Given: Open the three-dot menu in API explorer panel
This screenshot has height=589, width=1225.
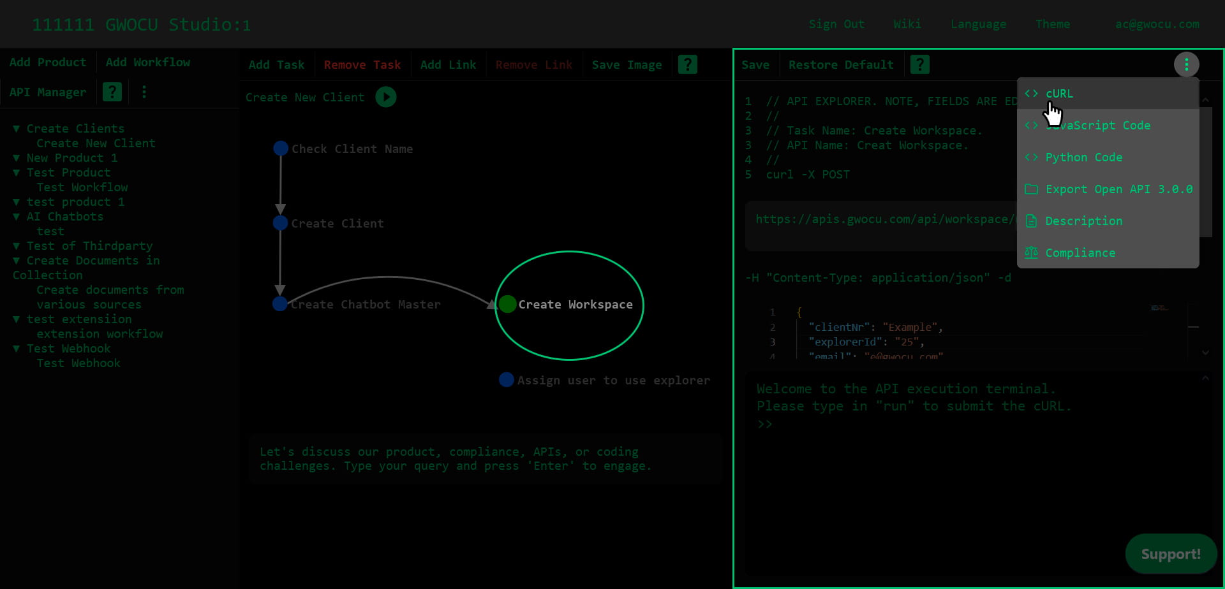Looking at the screenshot, I should pos(1186,64).
